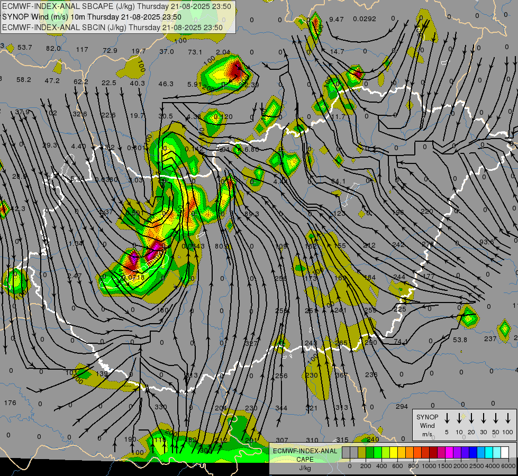Pick the dark green CAPE legend swatch
Screen dimensions: 518x476
tap(370, 453)
